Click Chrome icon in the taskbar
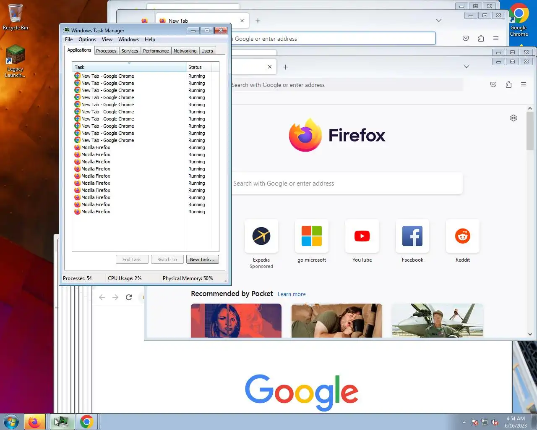The width and height of the screenshot is (537, 430). click(86, 422)
